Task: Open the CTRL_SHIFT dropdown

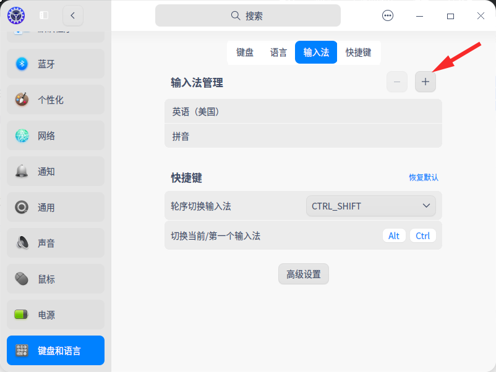Action: point(370,206)
